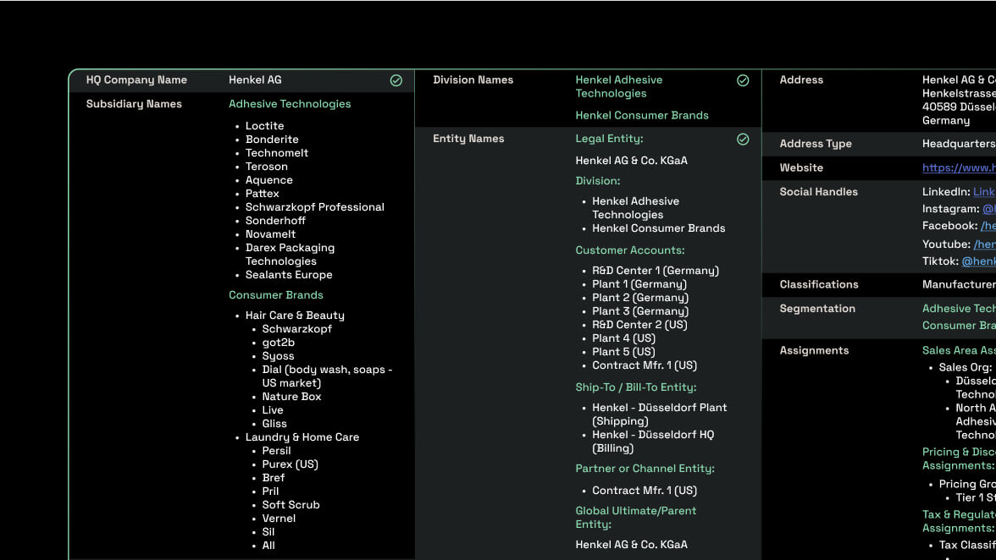
Task: Open the Facebook handle link
Action: pos(988,226)
